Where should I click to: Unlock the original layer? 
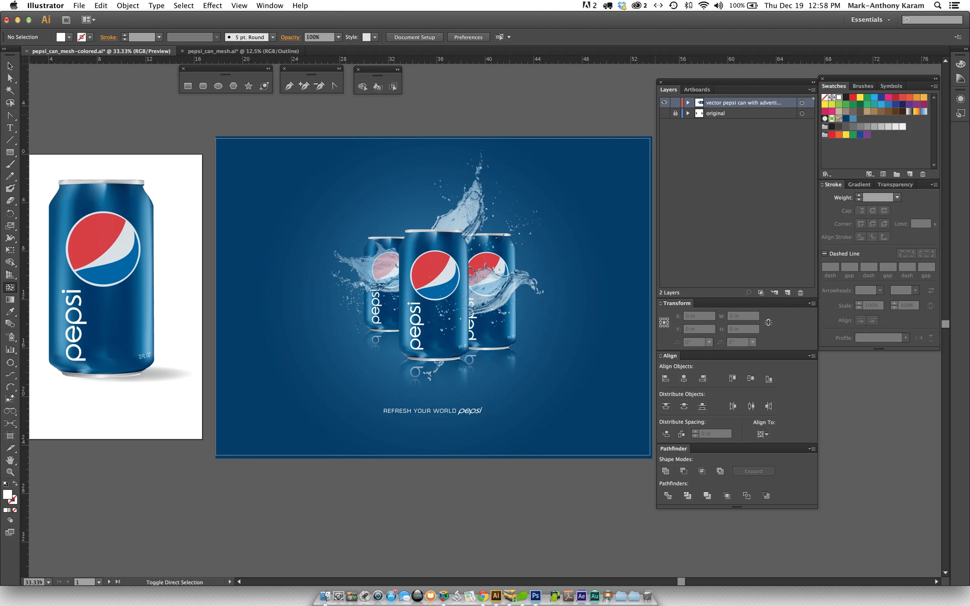[x=675, y=113]
